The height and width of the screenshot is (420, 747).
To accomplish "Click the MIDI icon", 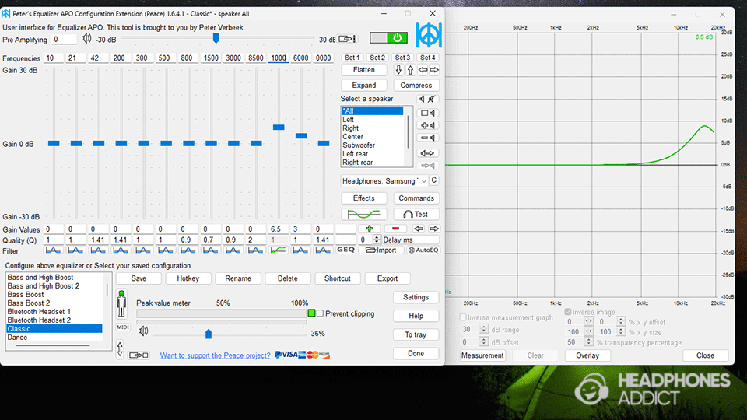I will point(122,327).
